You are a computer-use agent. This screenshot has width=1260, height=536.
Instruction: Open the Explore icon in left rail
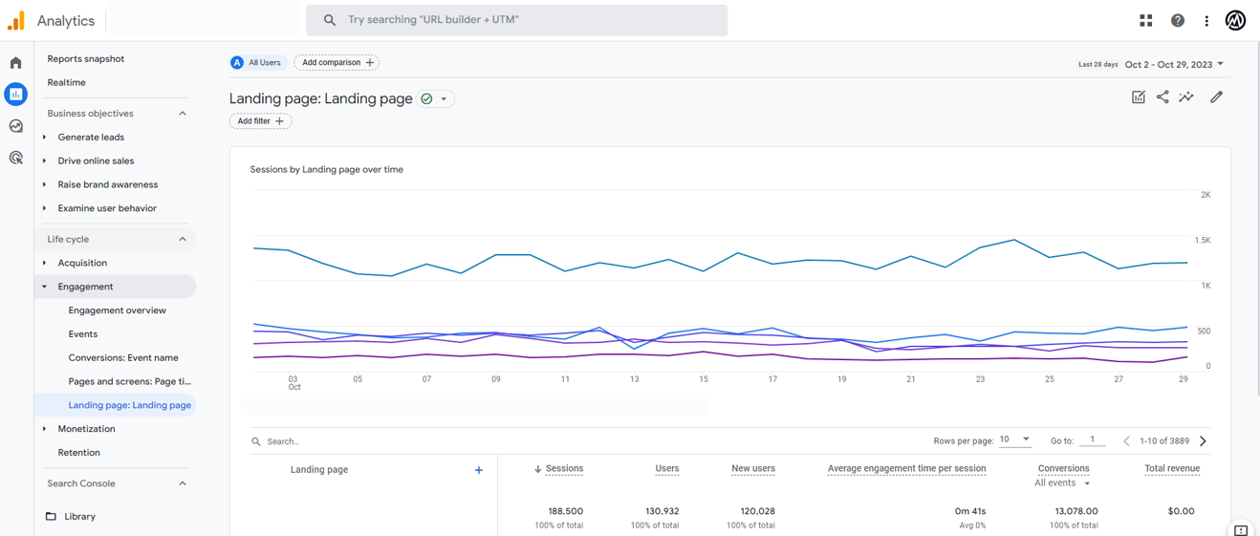(x=16, y=126)
